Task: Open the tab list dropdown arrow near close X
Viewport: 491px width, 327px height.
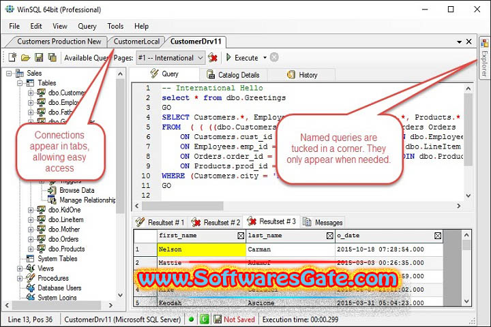Action: pyautogui.click(x=459, y=42)
